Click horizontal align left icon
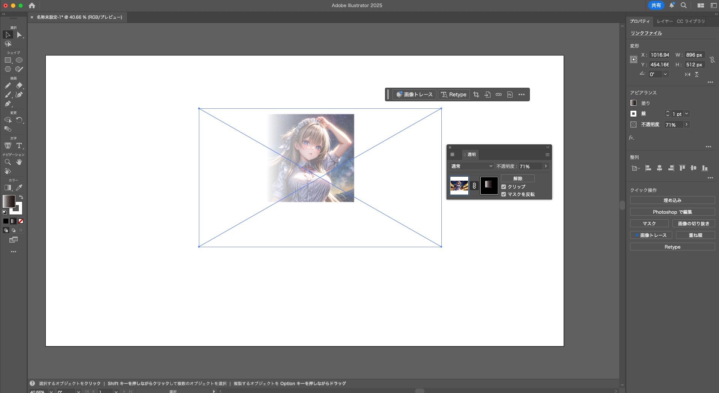The image size is (719, 393). click(648, 168)
